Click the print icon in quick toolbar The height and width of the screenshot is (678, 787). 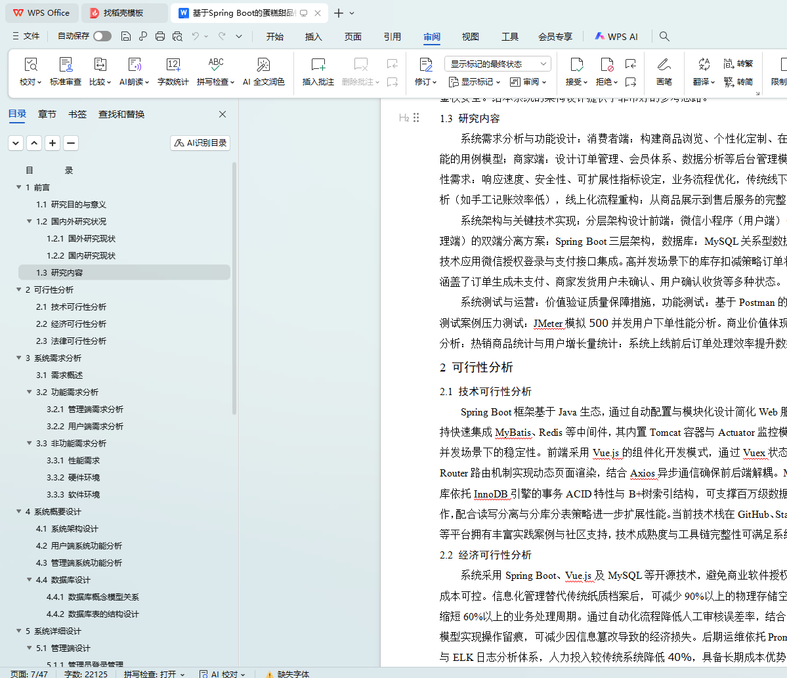(x=160, y=36)
